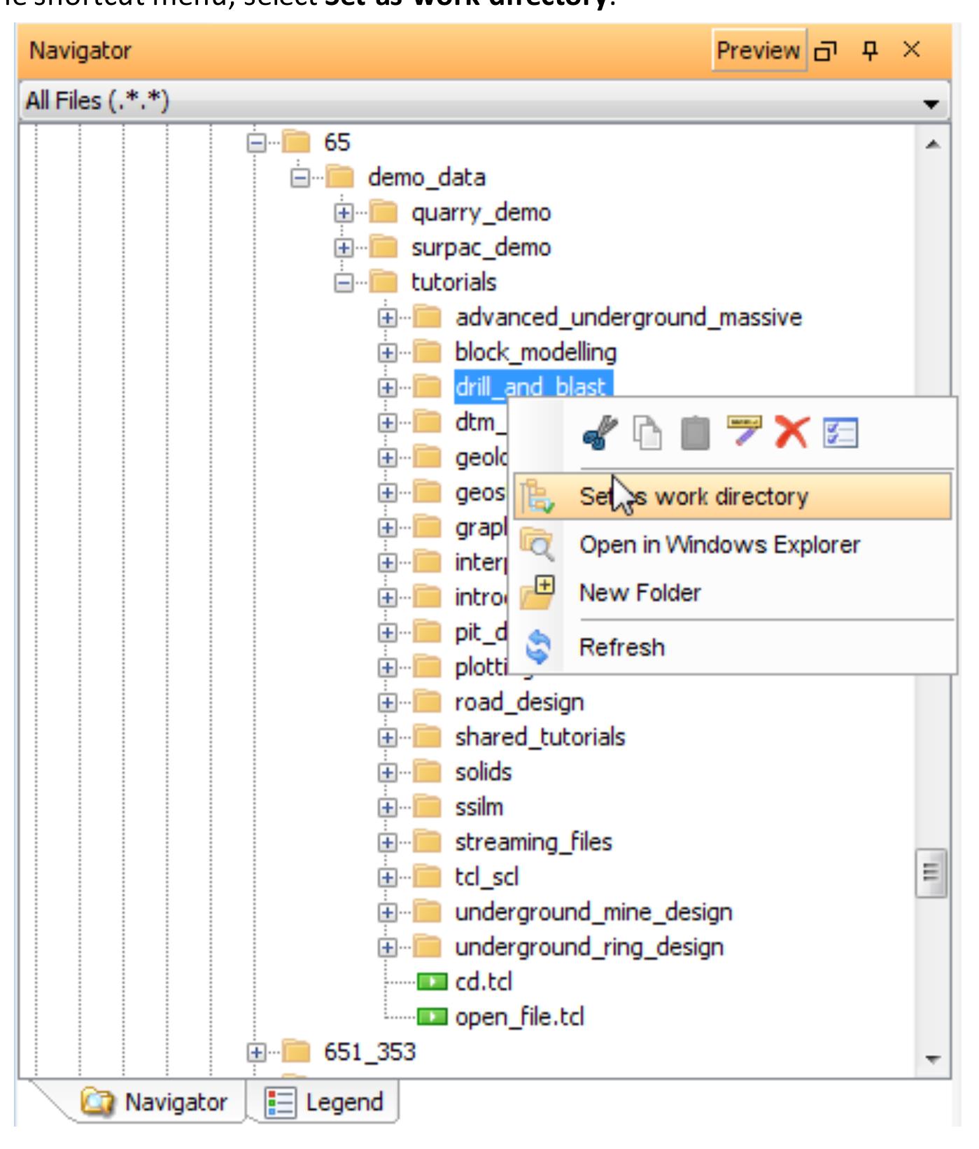Choose New Folder from context menu
Screen dimensions: 979x1149
point(640,593)
